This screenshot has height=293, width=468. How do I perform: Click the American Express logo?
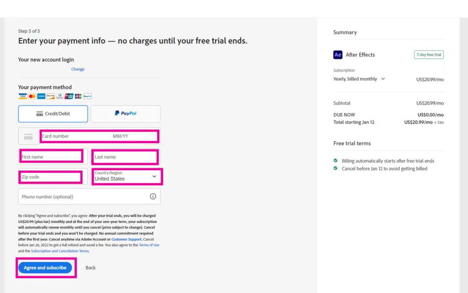41,96
